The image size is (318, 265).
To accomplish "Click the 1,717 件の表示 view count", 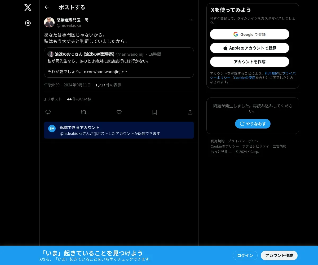I will coord(108,85).
